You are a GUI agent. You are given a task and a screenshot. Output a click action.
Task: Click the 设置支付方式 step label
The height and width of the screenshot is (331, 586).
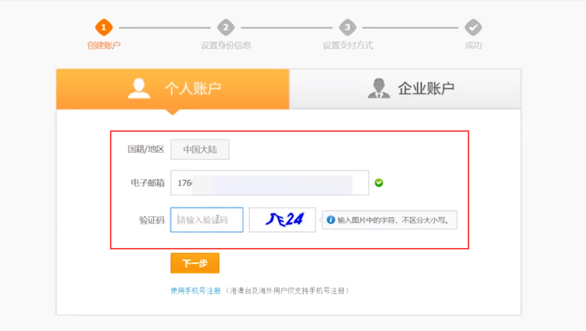tap(348, 46)
